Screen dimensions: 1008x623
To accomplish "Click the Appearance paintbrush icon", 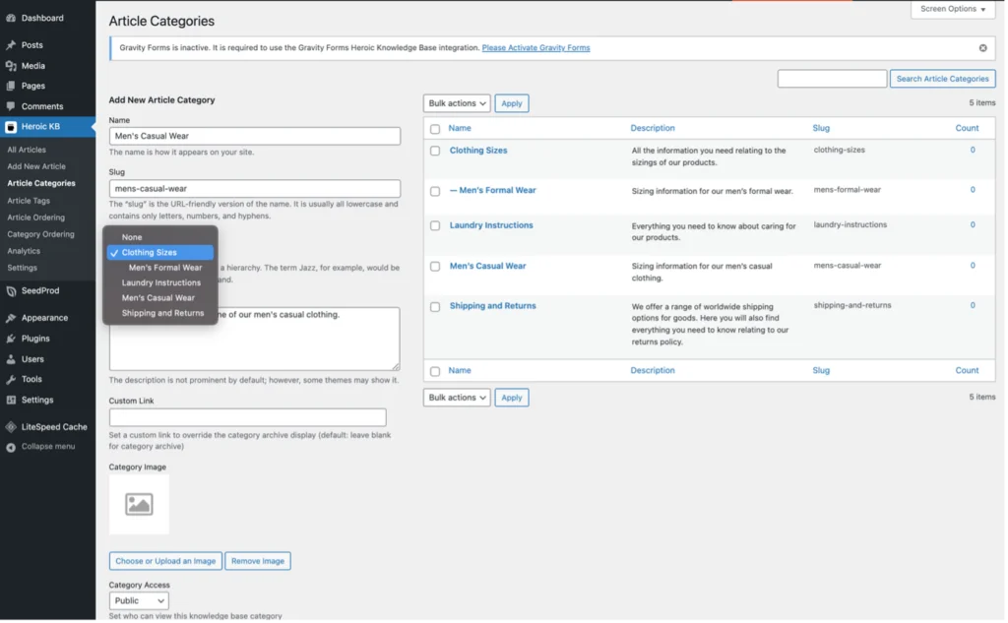I will (x=11, y=318).
